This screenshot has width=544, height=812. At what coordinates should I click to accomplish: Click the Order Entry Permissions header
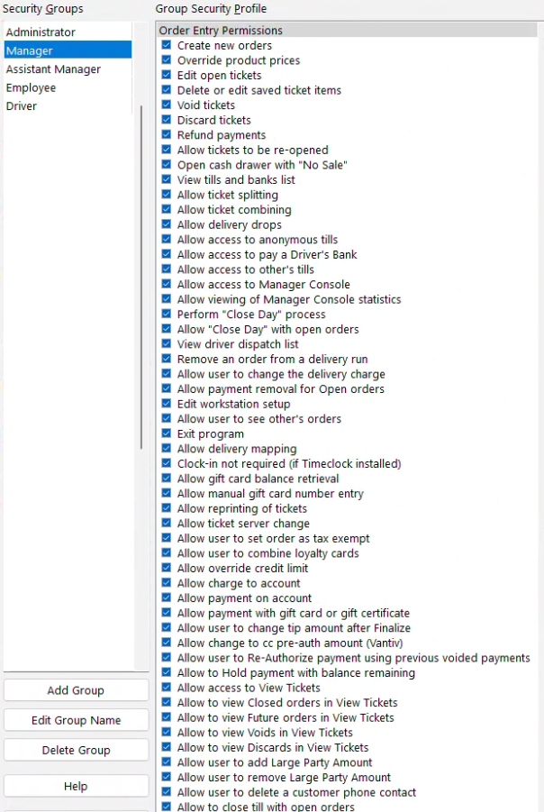pyautogui.click(x=347, y=31)
